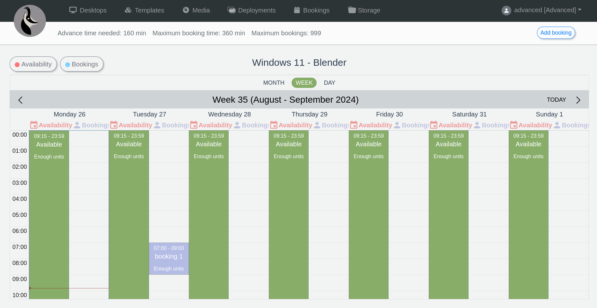Switch calendar to MONTH view

[x=274, y=83]
